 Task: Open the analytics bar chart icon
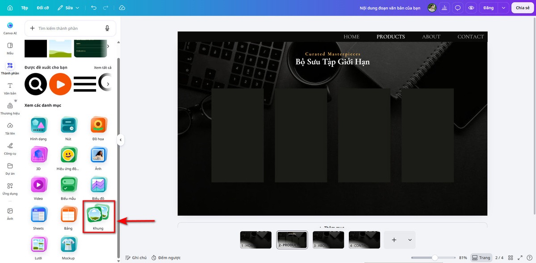(x=444, y=8)
